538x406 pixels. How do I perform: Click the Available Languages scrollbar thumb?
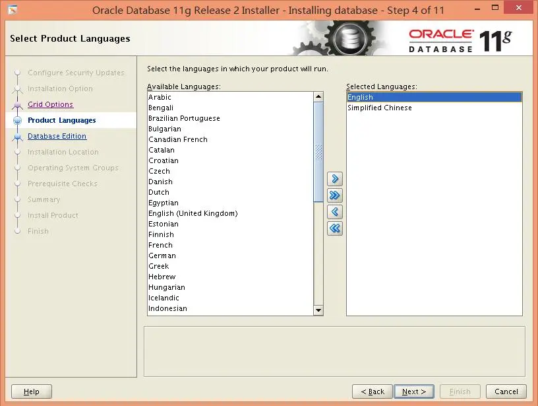tap(318, 152)
